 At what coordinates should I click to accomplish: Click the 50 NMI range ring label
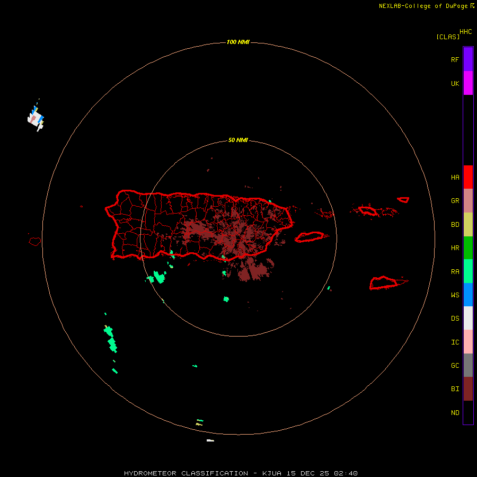tap(238, 140)
